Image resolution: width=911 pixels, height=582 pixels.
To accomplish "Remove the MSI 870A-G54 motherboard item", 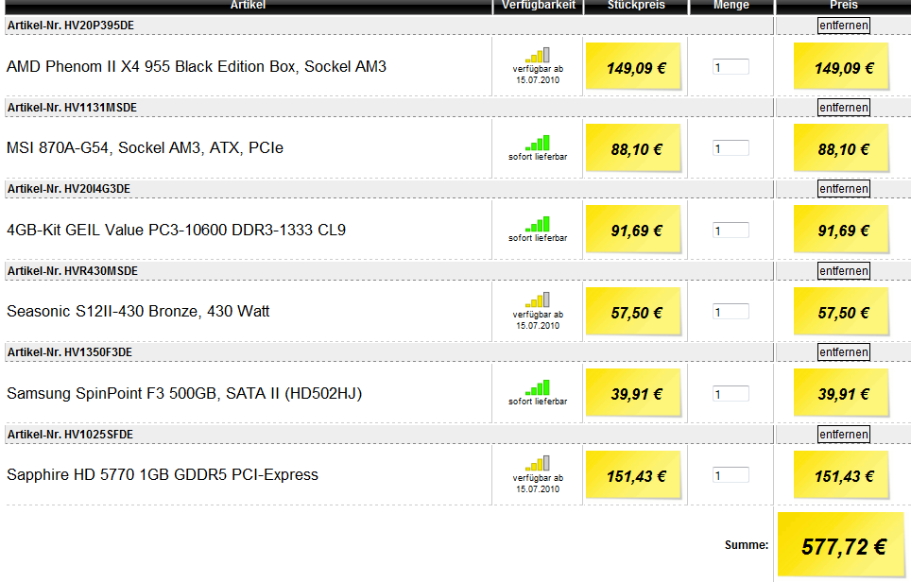I will click(x=844, y=108).
